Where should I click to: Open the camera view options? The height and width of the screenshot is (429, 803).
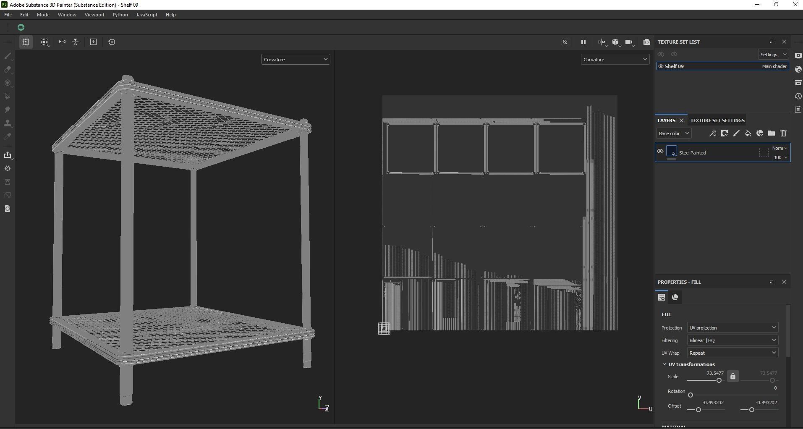click(x=629, y=42)
